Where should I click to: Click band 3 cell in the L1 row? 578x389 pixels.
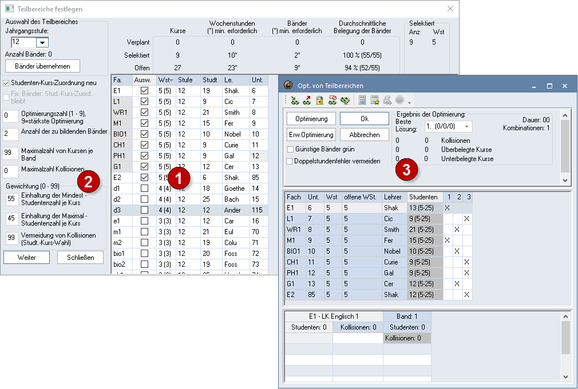coord(467,219)
